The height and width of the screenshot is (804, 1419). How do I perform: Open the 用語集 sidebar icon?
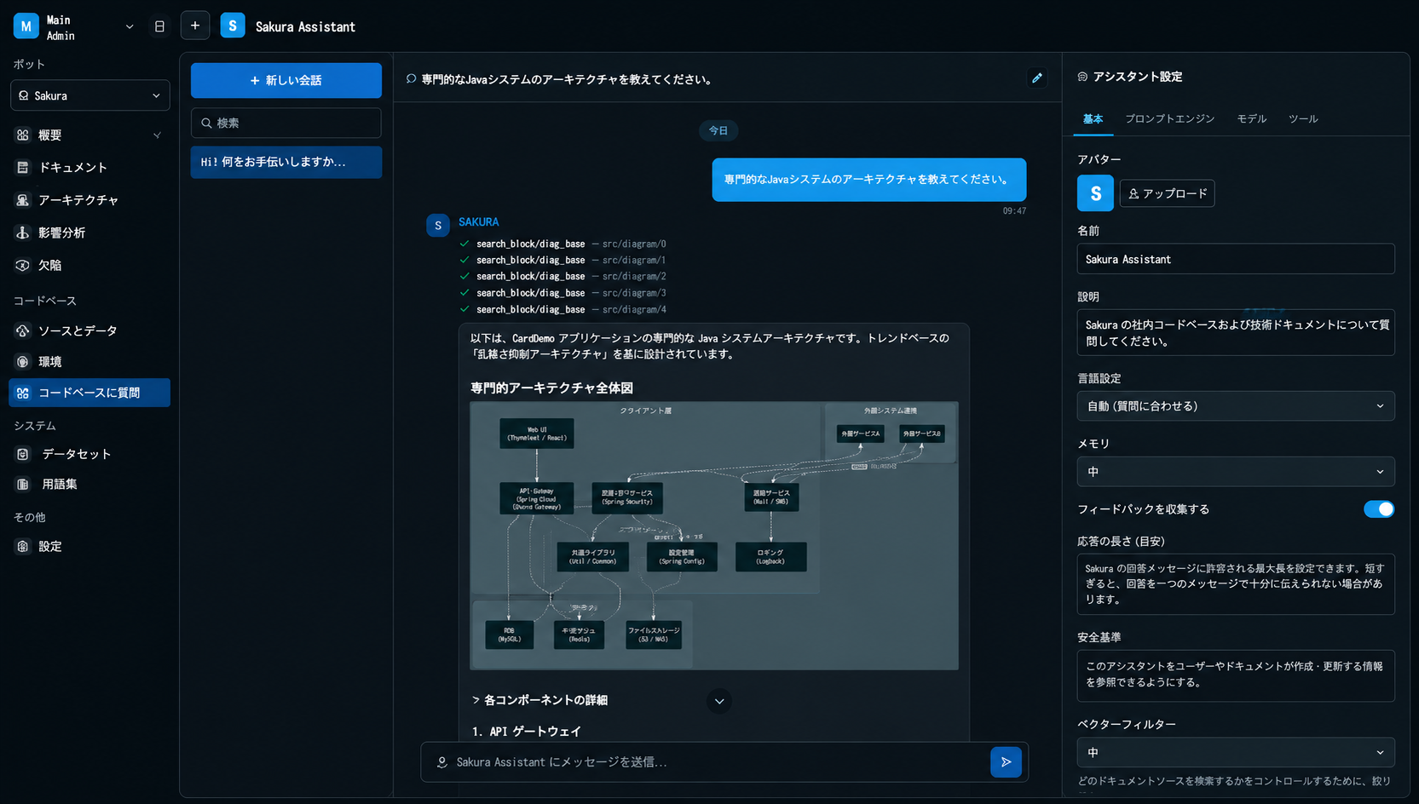point(23,484)
